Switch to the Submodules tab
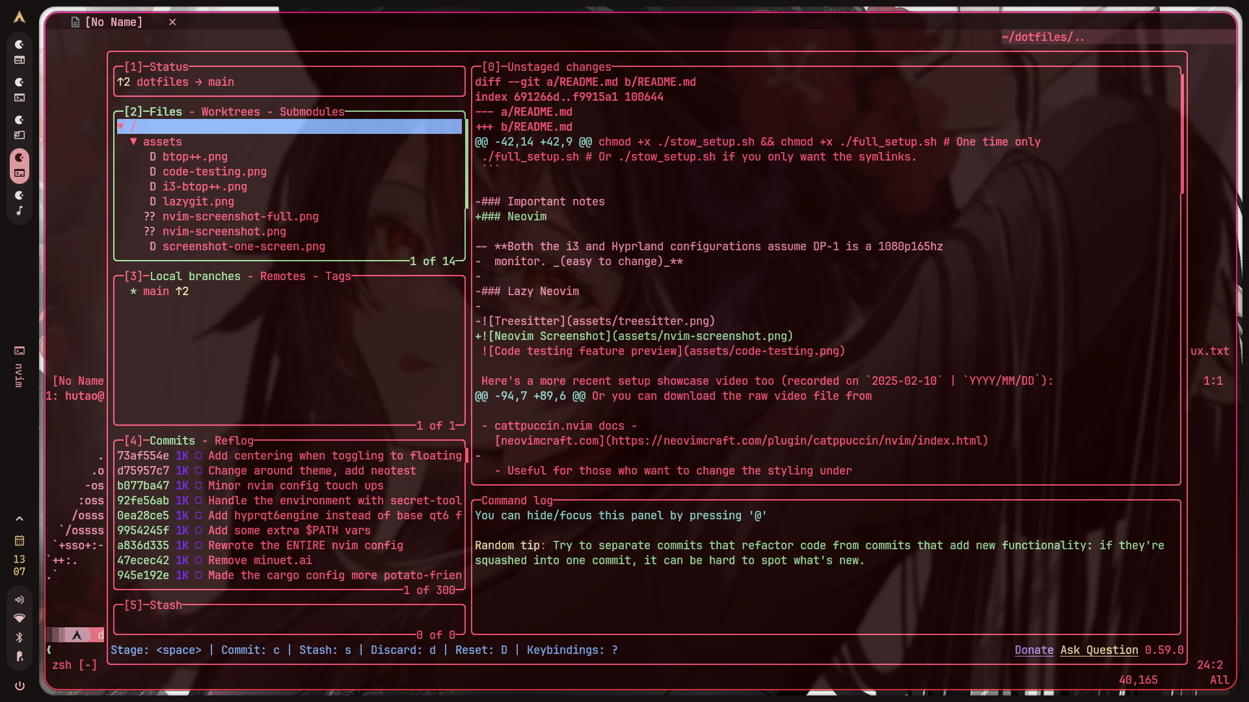Image resolution: width=1249 pixels, height=702 pixels. pos(312,112)
